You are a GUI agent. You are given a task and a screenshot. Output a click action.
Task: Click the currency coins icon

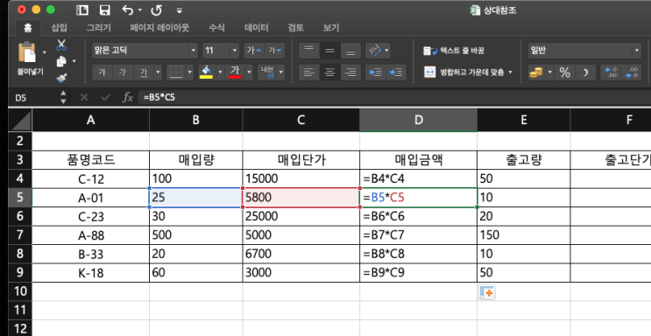[x=536, y=73]
